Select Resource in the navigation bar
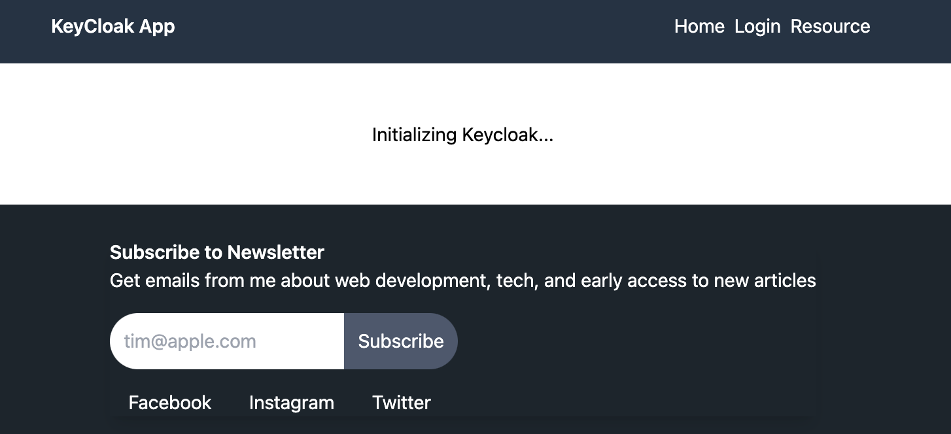 tap(830, 26)
